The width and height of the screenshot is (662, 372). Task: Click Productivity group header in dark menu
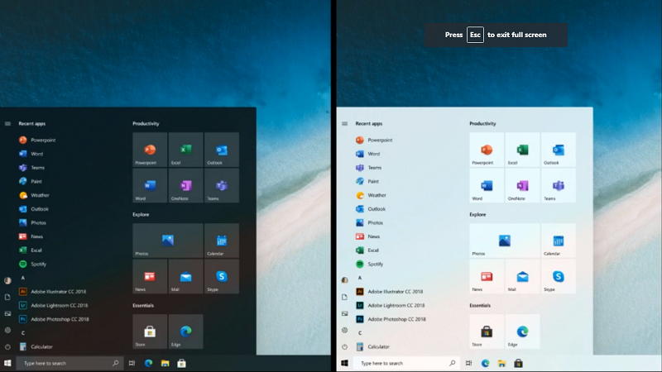[x=146, y=123]
